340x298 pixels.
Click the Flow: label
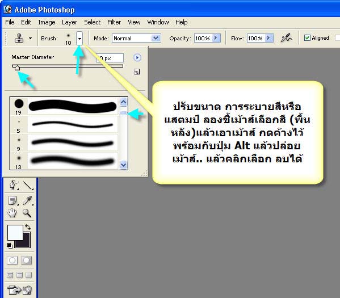click(237, 39)
